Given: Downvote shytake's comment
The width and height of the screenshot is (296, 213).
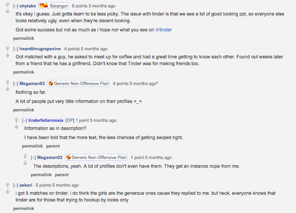Looking at the screenshot, I should 7,11.
